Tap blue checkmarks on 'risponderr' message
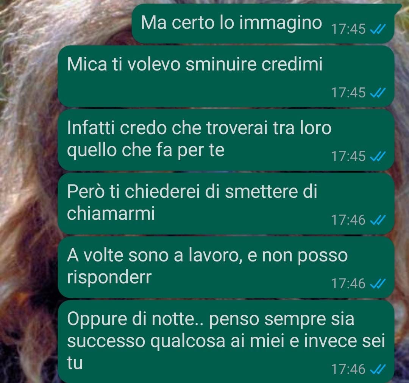The height and width of the screenshot is (383, 409). click(x=378, y=284)
